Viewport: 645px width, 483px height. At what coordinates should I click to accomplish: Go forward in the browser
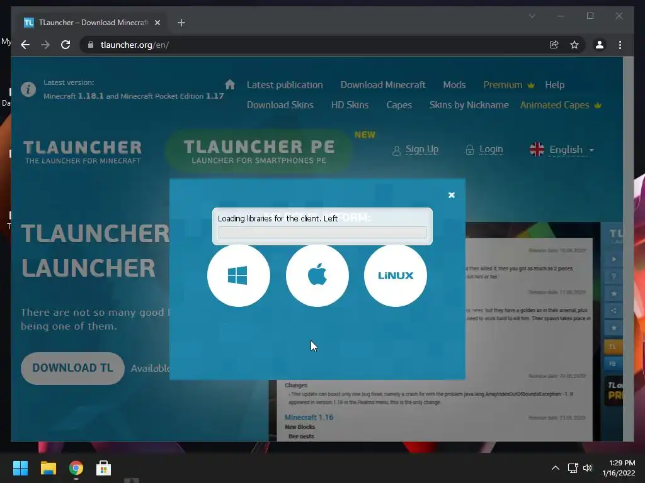[45, 45]
